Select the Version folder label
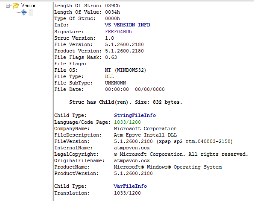The image size is (254, 201). click(29, 6)
